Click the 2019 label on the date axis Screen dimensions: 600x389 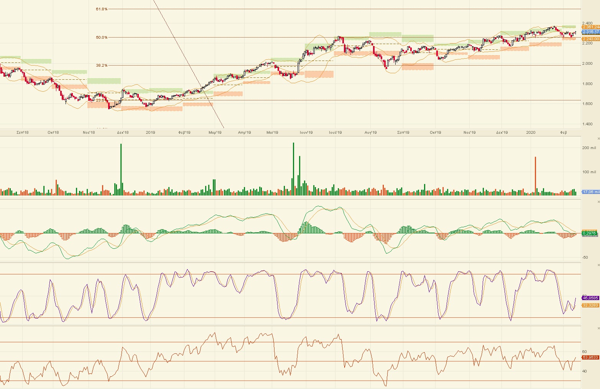[x=150, y=133]
